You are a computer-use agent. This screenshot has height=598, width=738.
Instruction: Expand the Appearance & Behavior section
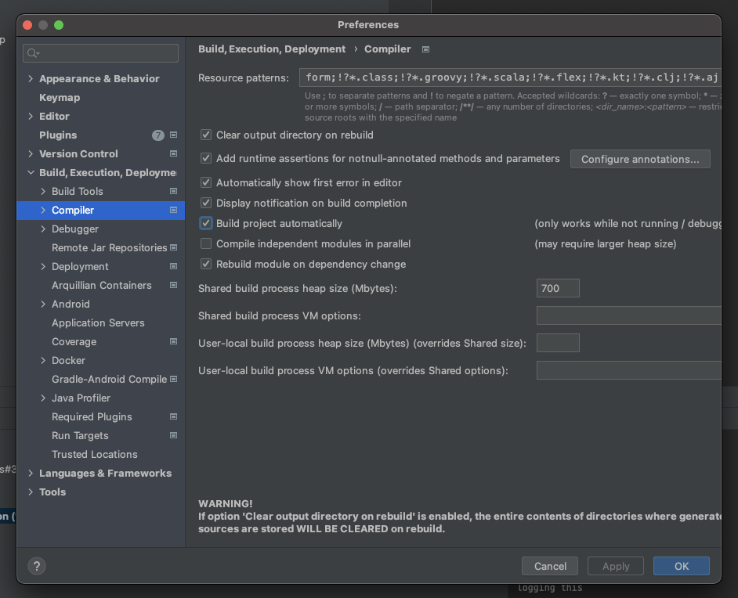[x=31, y=79]
